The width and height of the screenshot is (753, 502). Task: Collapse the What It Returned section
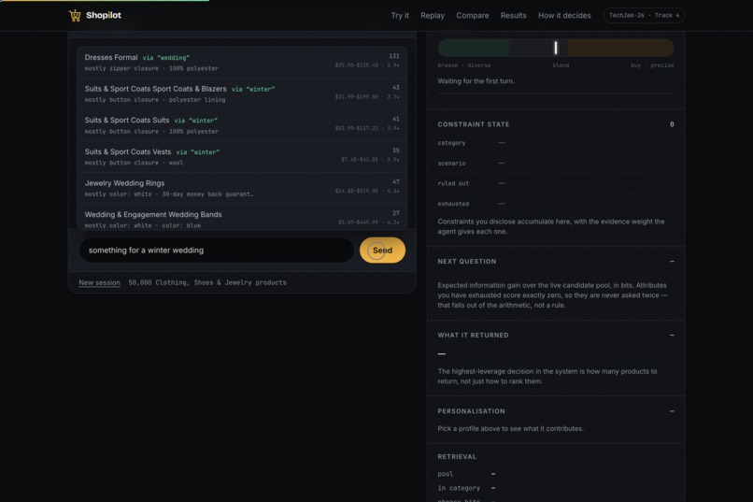coord(672,336)
